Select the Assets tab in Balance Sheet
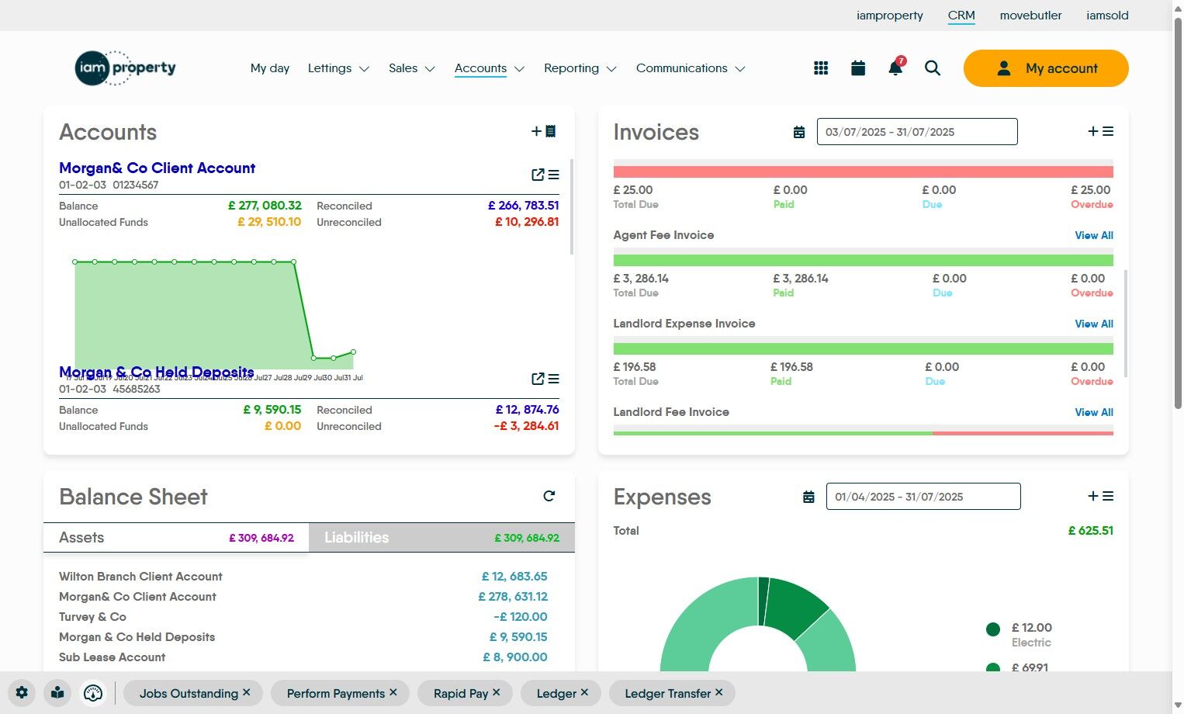This screenshot has width=1184, height=714. (x=176, y=538)
